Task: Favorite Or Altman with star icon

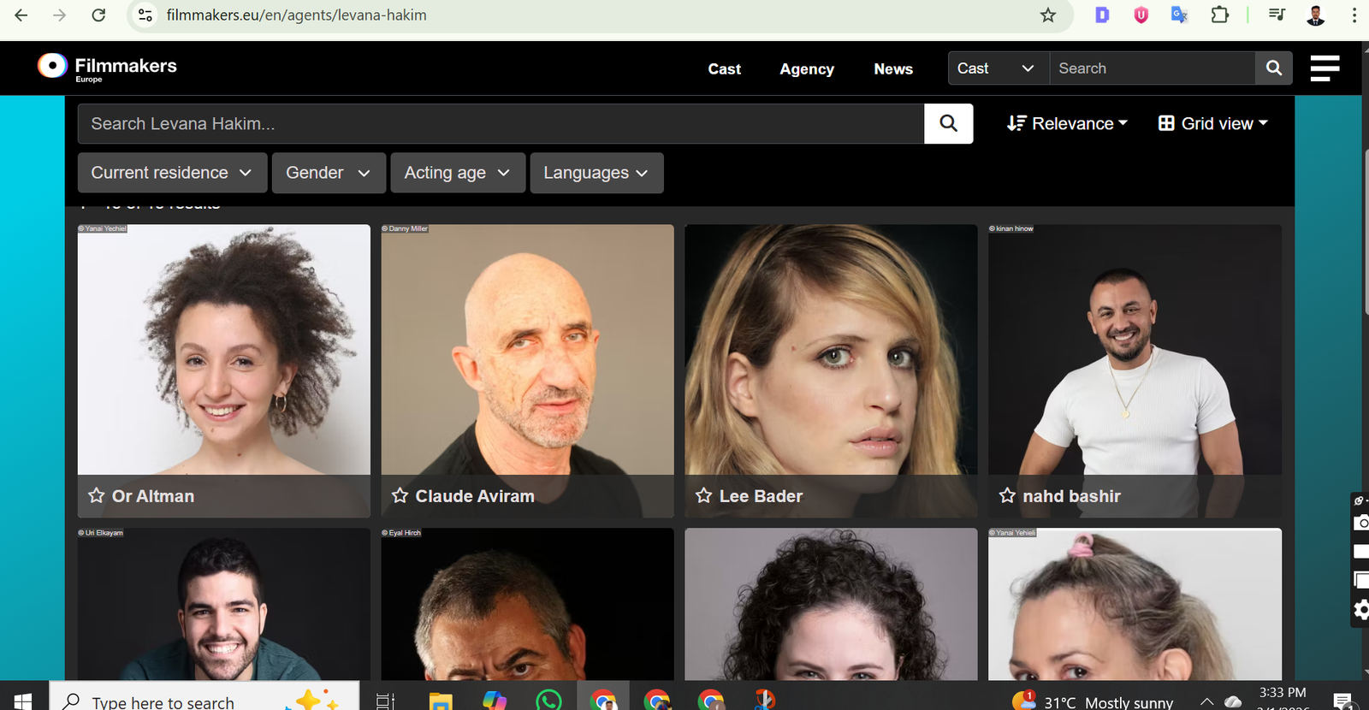Action: click(97, 496)
